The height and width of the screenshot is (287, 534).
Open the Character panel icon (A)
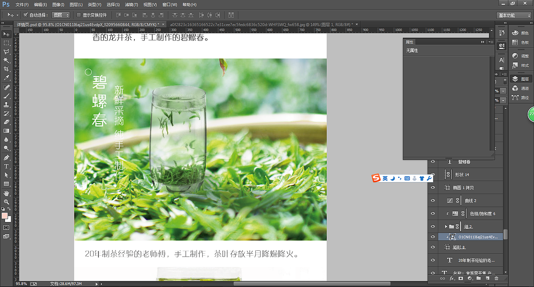coord(502,60)
